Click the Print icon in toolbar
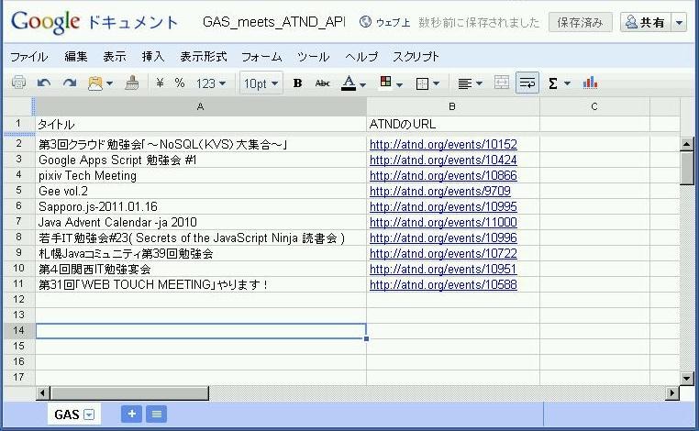699x431 pixels. 18,83
